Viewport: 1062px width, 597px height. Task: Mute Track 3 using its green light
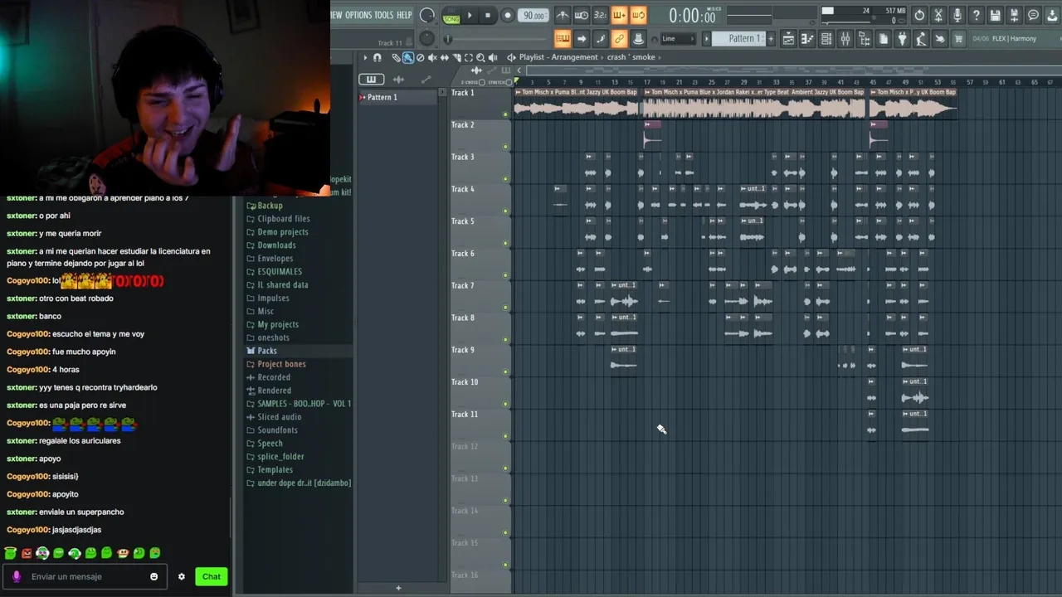click(x=505, y=179)
